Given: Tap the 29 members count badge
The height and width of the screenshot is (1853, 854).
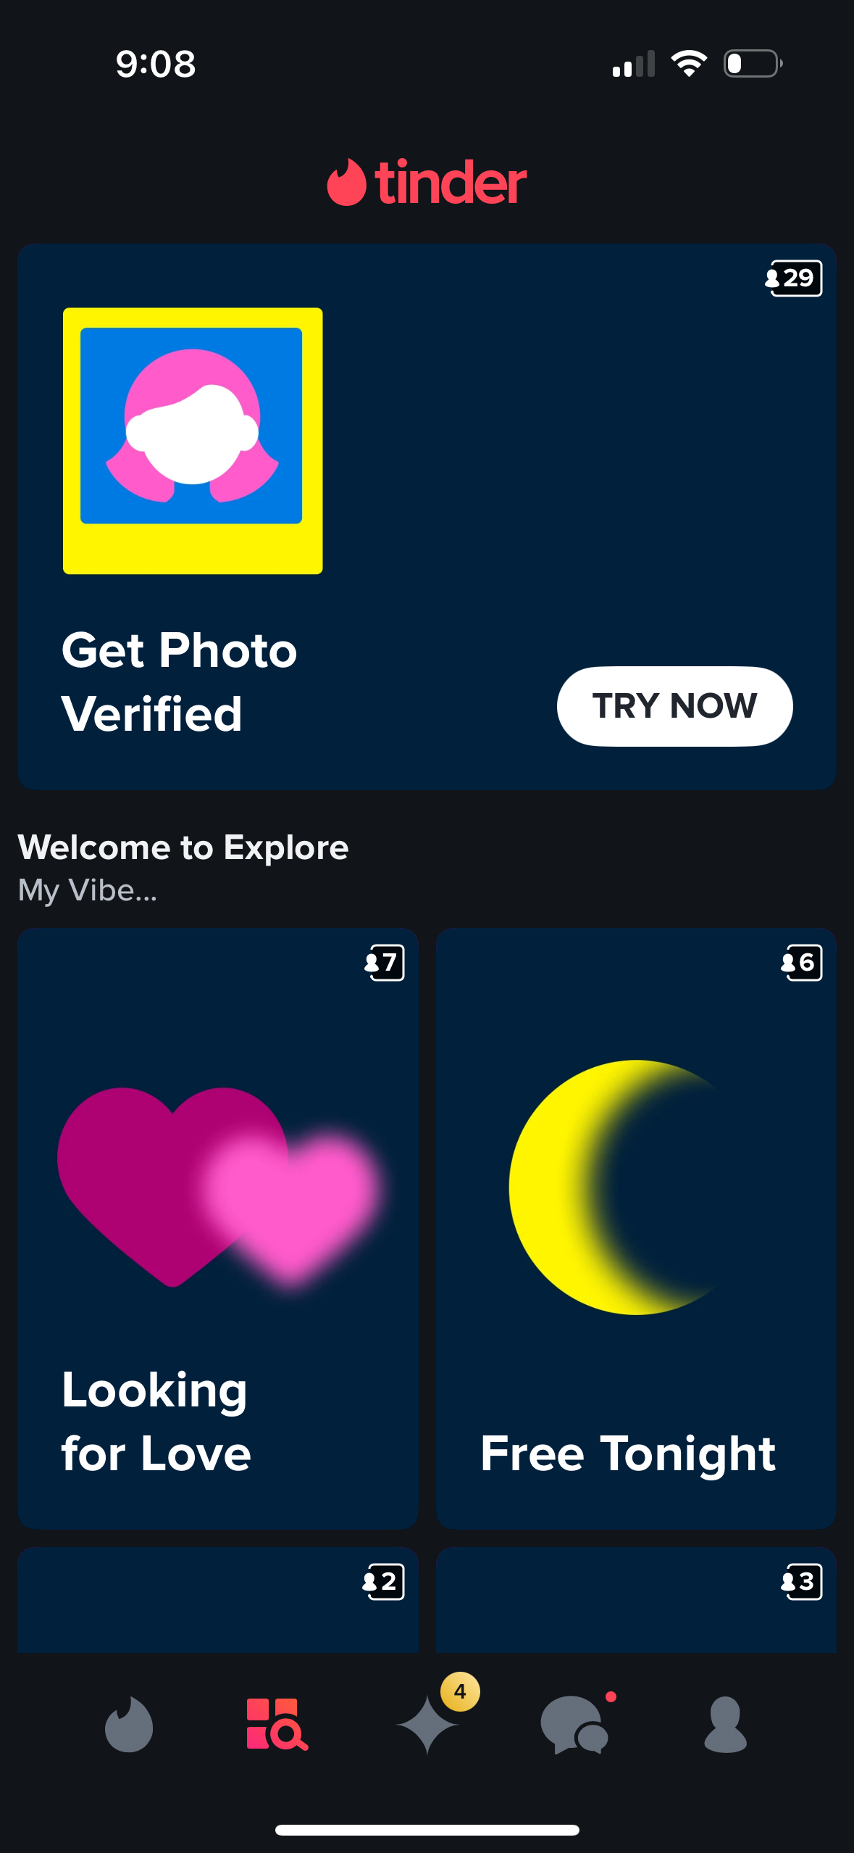Looking at the screenshot, I should click(x=794, y=278).
